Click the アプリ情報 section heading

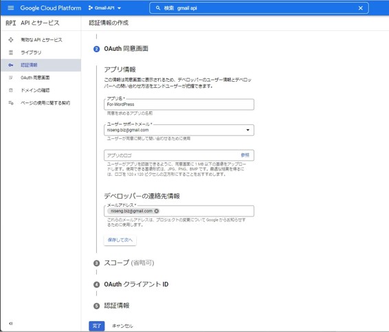[x=120, y=69]
